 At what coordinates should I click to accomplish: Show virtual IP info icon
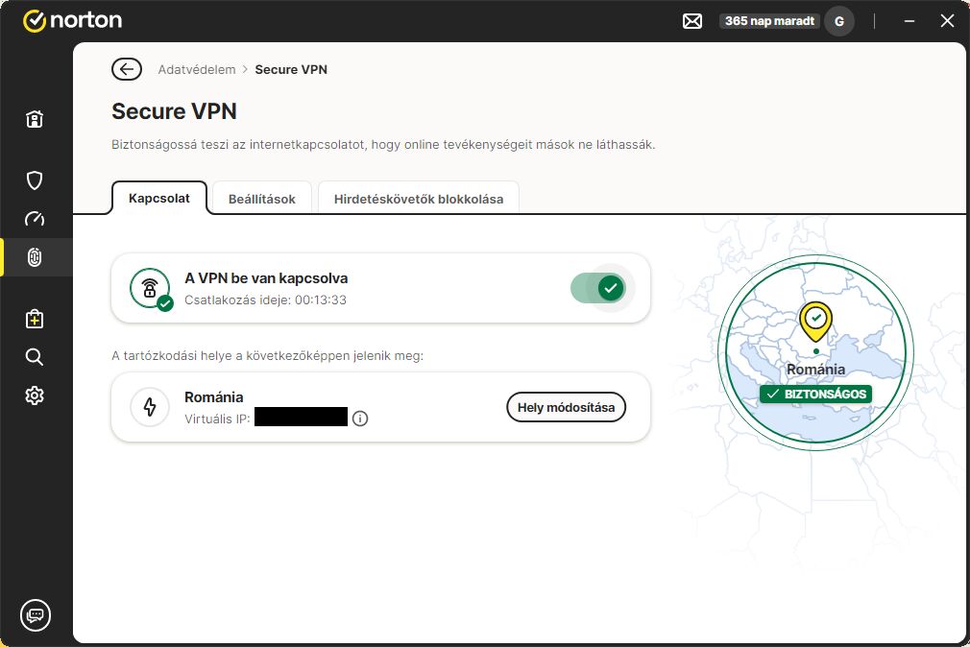[x=360, y=419]
